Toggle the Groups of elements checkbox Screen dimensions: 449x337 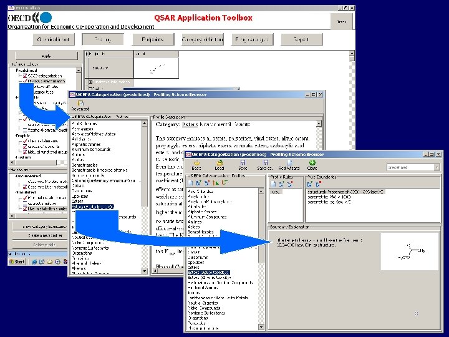[25, 147]
